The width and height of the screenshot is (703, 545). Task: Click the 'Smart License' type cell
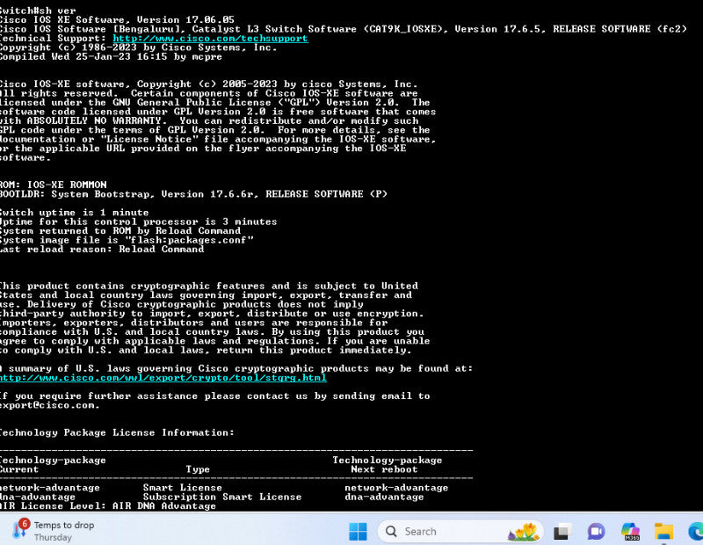pos(183,488)
